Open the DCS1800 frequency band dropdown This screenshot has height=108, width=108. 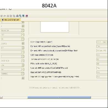pyautogui.click(x=23, y=61)
